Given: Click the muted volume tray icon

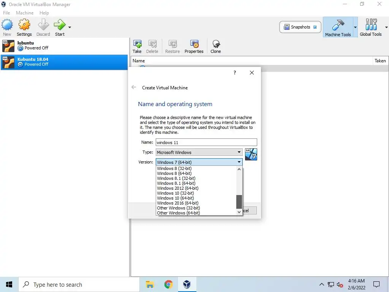Looking at the screenshot, I should 340,285.
